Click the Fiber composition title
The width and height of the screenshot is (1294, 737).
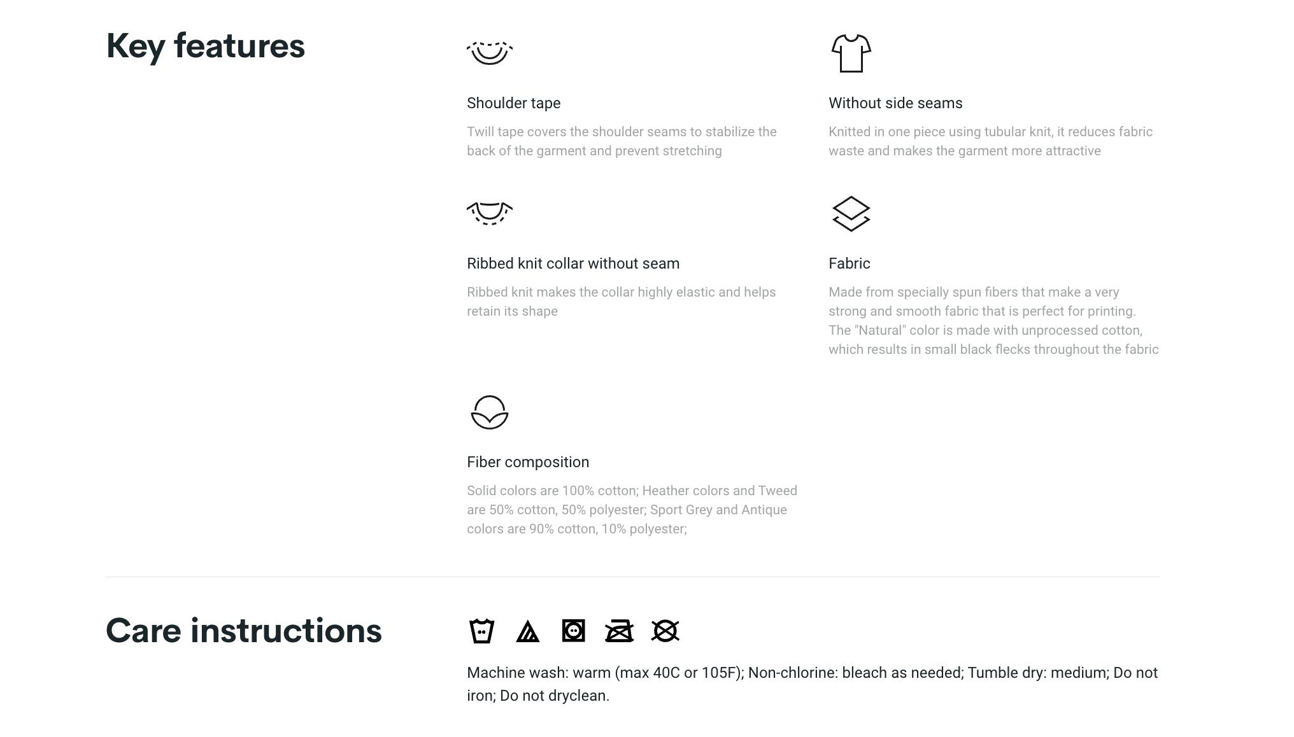(527, 462)
